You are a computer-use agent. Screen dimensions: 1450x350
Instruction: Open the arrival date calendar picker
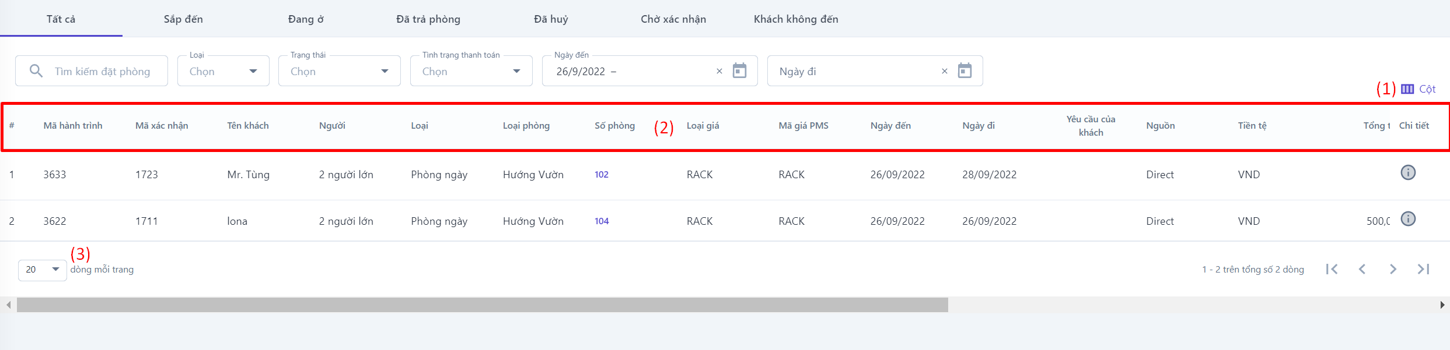click(x=739, y=71)
